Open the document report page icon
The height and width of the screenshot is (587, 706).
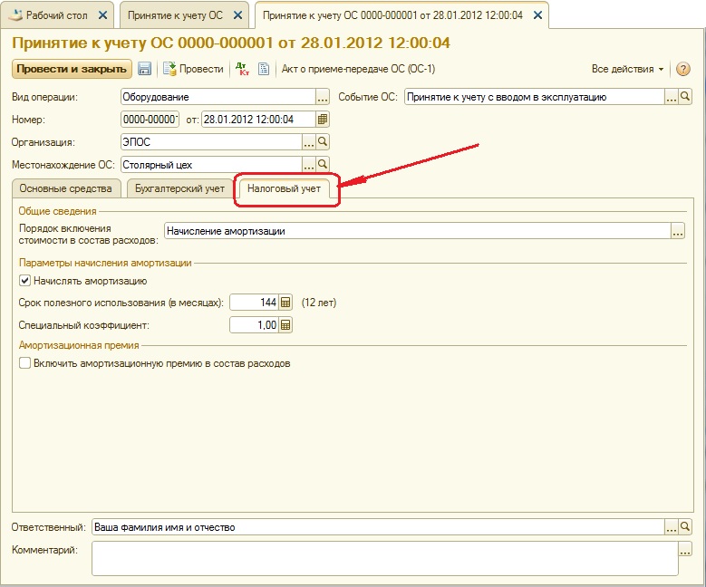click(x=264, y=69)
